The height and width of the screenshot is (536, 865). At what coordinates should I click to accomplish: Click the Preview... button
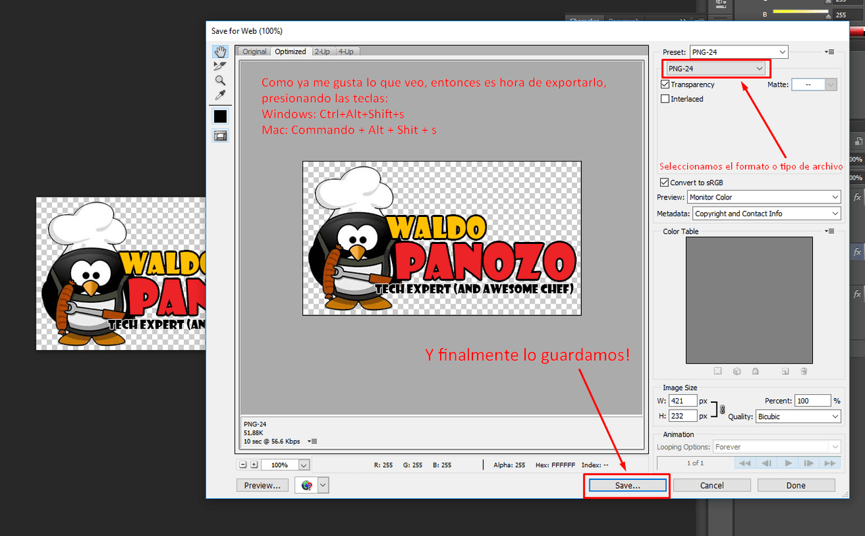pos(262,485)
